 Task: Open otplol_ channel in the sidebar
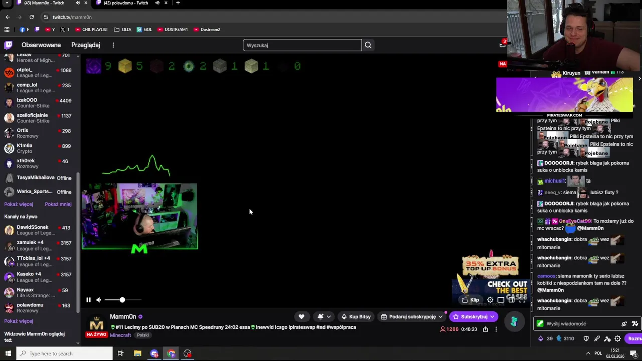pyautogui.click(x=39, y=73)
